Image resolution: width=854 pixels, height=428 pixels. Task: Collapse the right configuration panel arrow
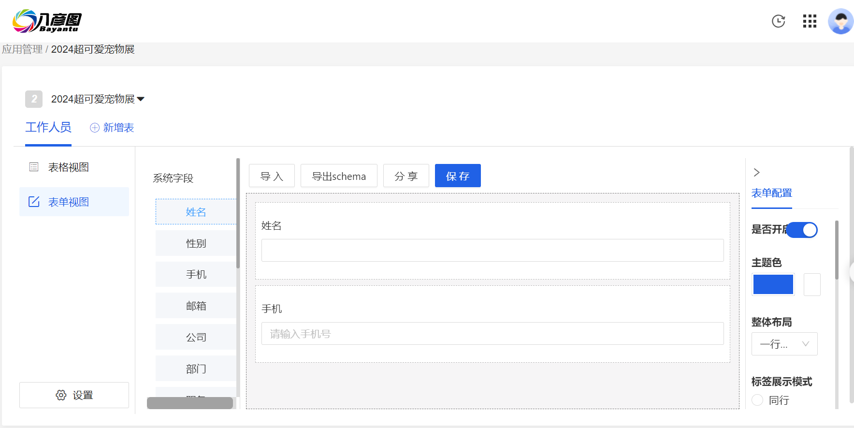tap(757, 172)
